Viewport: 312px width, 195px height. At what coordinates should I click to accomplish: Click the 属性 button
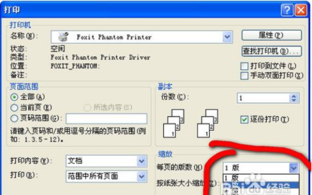[271, 35]
